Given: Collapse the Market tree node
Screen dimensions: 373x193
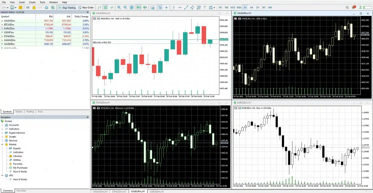Looking at the screenshot, I should [x=2, y=145].
